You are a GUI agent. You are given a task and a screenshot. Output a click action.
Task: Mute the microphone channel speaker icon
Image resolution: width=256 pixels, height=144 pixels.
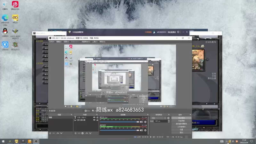click(x=141, y=122)
